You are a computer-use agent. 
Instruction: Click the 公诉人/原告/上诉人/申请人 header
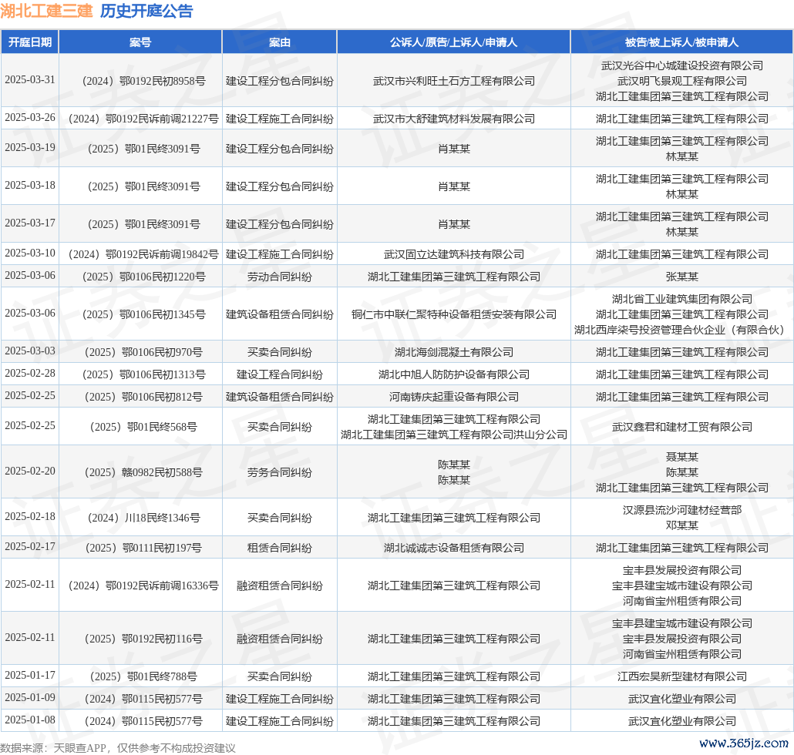[x=454, y=42]
